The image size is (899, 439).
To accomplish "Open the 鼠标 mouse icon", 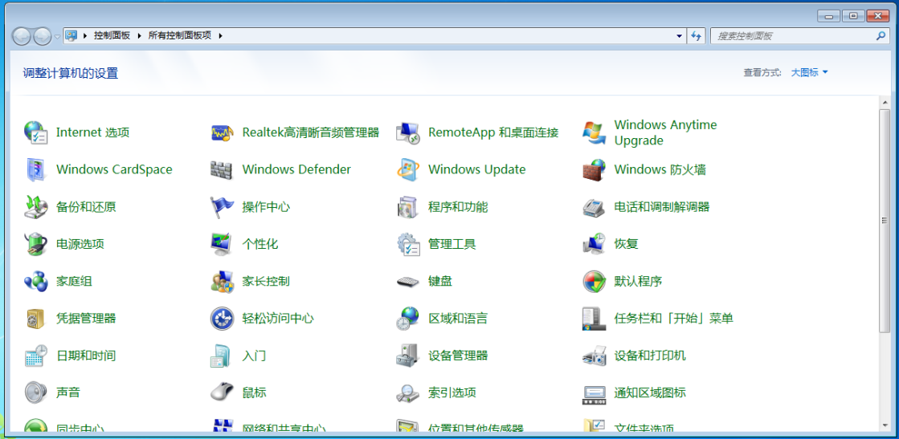I will (x=222, y=392).
